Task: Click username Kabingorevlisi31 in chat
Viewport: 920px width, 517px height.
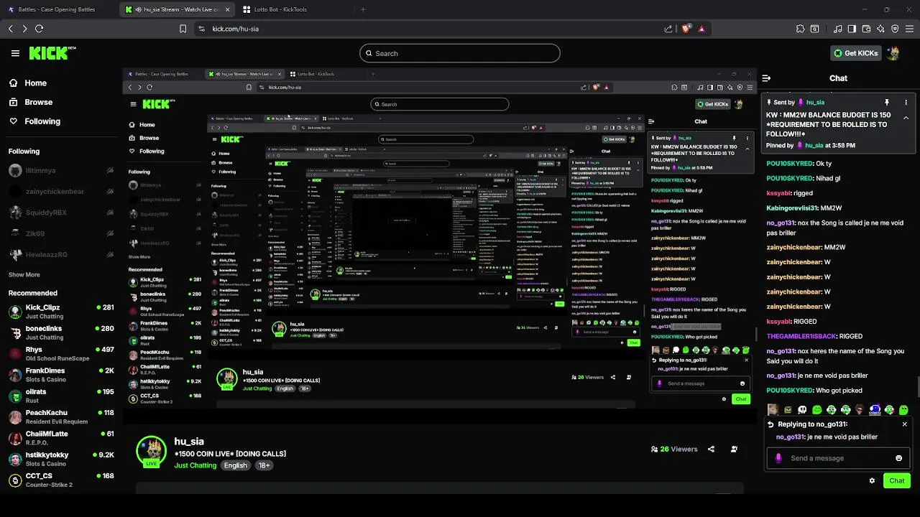Action: pyautogui.click(x=793, y=208)
